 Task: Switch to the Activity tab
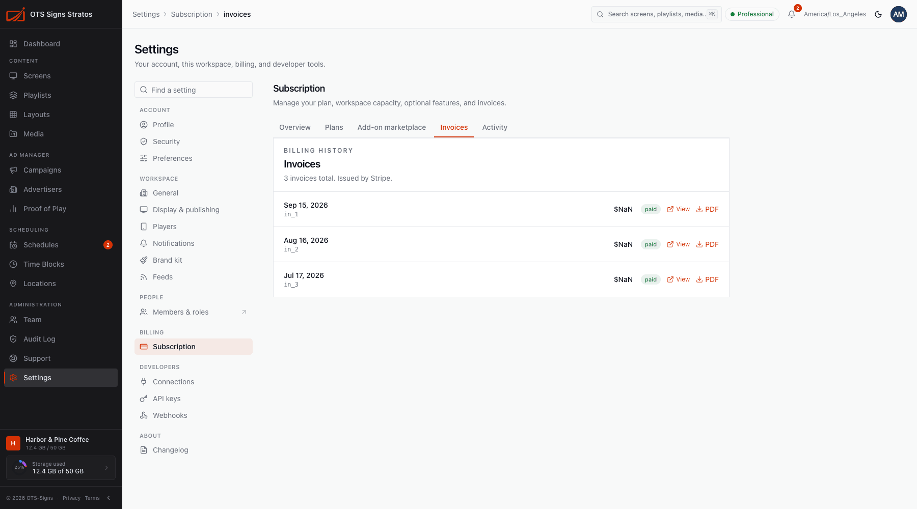click(495, 127)
